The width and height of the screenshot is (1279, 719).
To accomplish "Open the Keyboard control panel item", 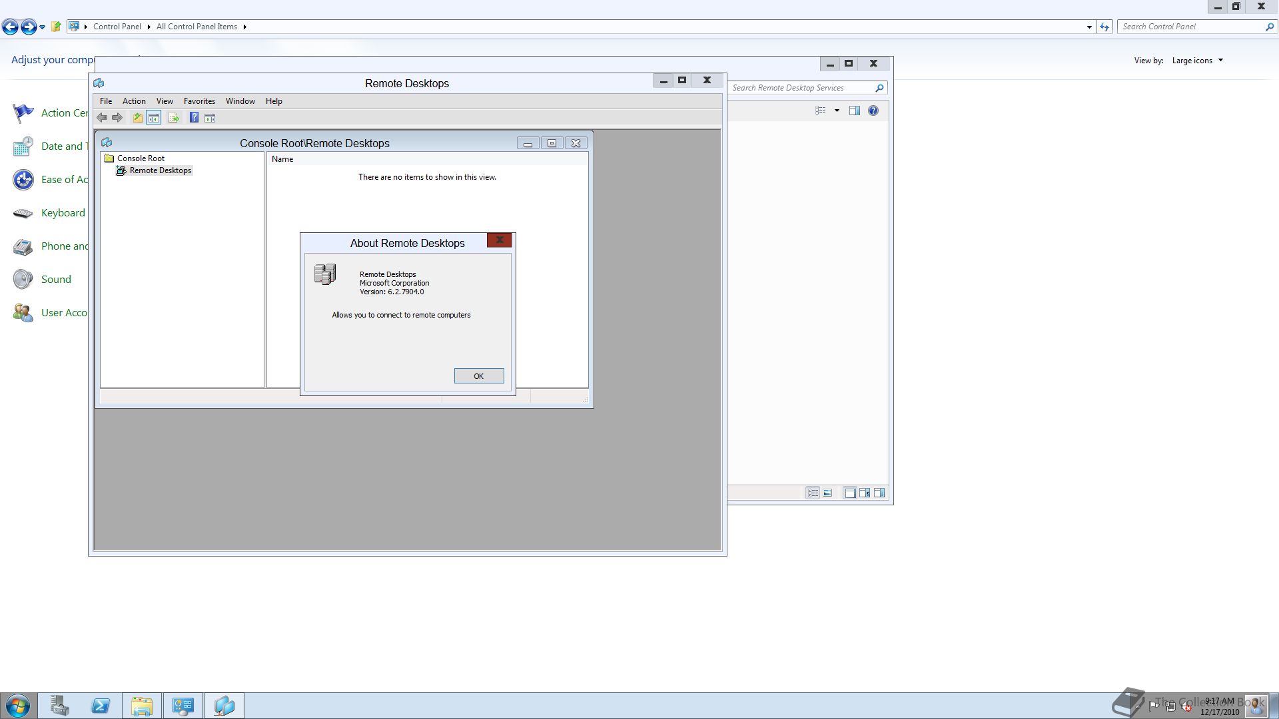I will point(49,213).
